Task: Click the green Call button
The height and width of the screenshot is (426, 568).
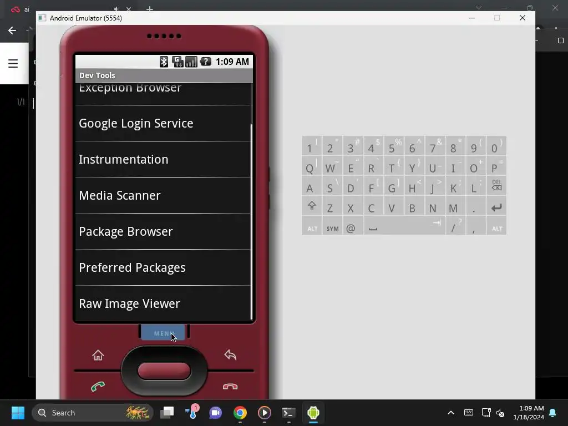Action: pyautogui.click(x=98, y=387)
